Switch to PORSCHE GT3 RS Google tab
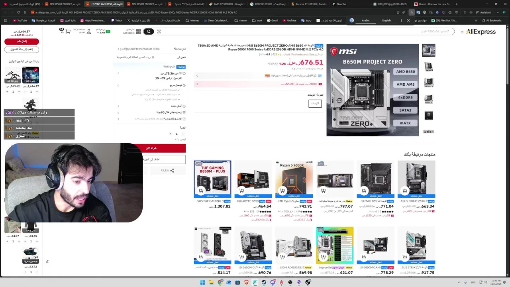510x287 pixels. (268, 4)
